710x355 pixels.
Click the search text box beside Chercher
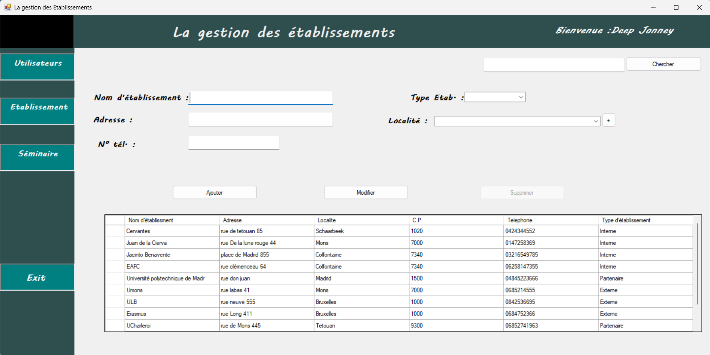click(553, 65)
